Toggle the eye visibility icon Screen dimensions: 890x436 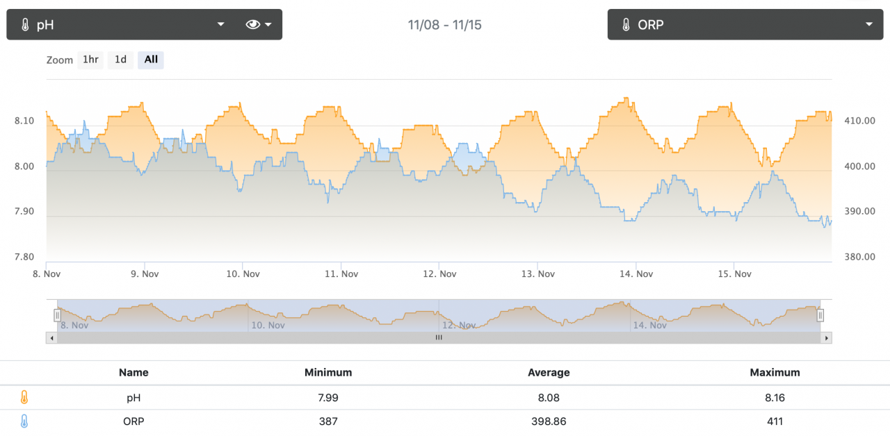tap(253, 25)
